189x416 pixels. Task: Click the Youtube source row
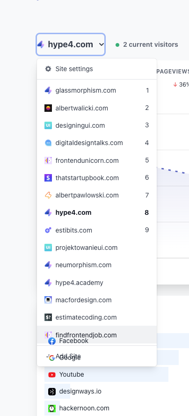tap(106, 374)
